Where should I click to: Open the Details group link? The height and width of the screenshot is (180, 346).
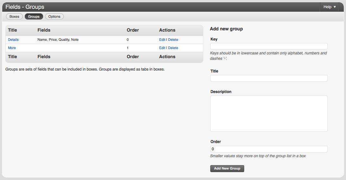13,40
